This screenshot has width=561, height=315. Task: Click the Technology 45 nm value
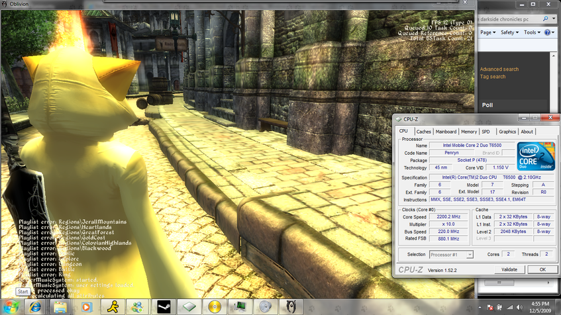point(440,167)
